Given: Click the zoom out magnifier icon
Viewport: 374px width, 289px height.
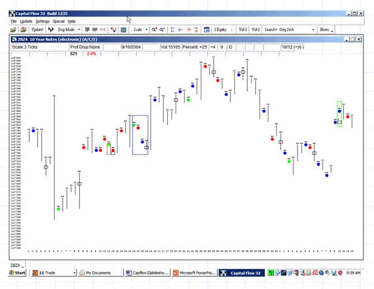Looking at the screenshot, I should (162, 29).
